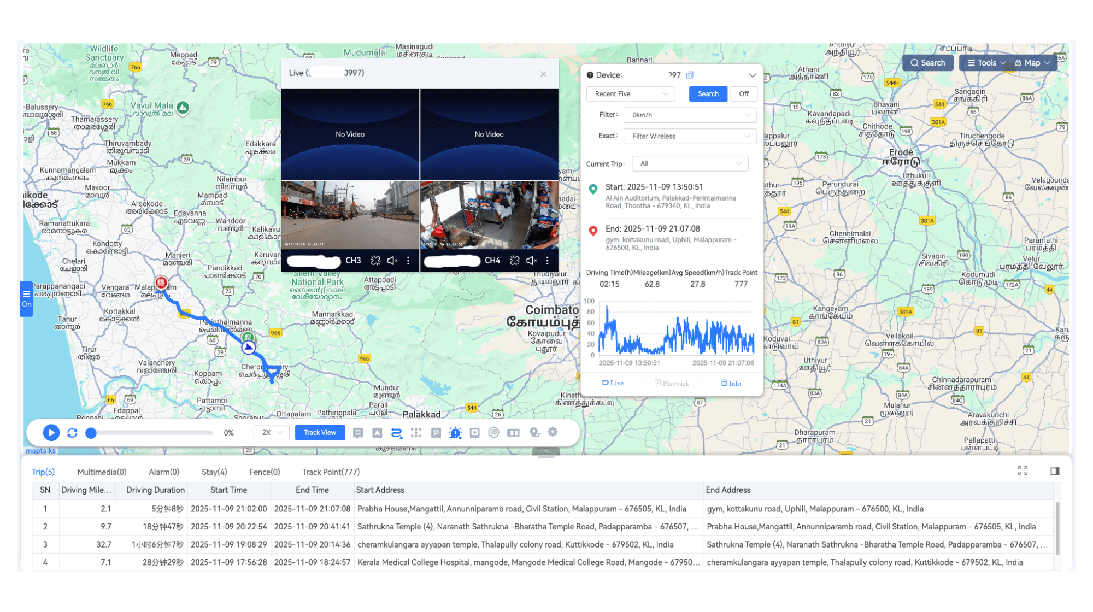Open the 2X playback speed dropdown
Viewport: 1093px width, 612px height.
coord(271,432)
